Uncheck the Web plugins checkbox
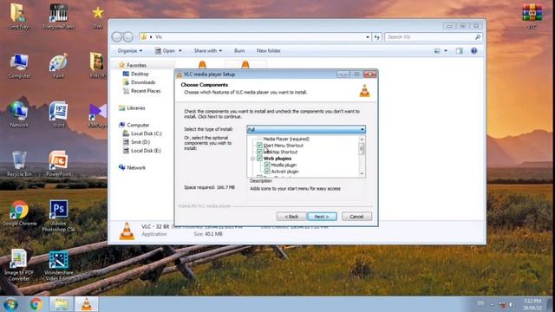The width and height of the screenshot is (555, 312). pyautogui.click(x=259, y=158)
